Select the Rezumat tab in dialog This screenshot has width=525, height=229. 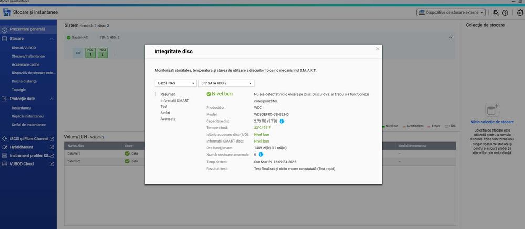click(x=167, y=94)
